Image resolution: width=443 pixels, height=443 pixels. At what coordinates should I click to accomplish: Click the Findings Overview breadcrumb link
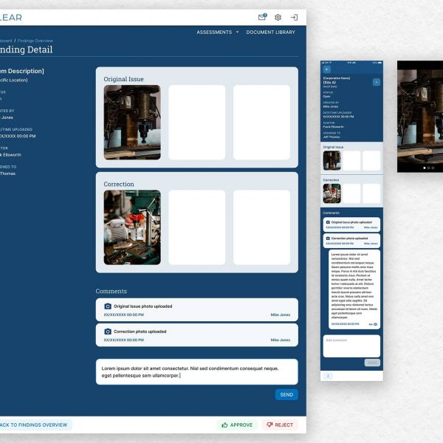[x=35, y=41]
